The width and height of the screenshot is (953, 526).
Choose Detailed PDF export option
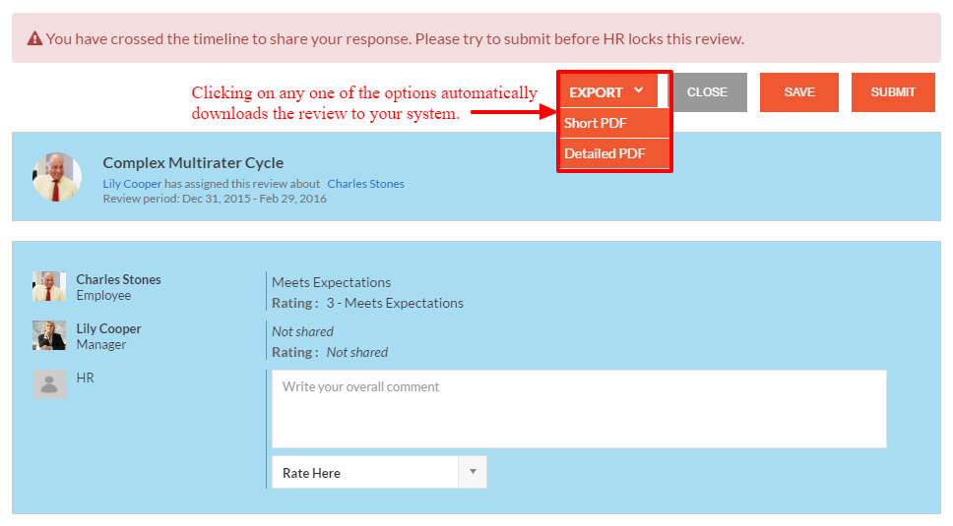tap(614, 154)
